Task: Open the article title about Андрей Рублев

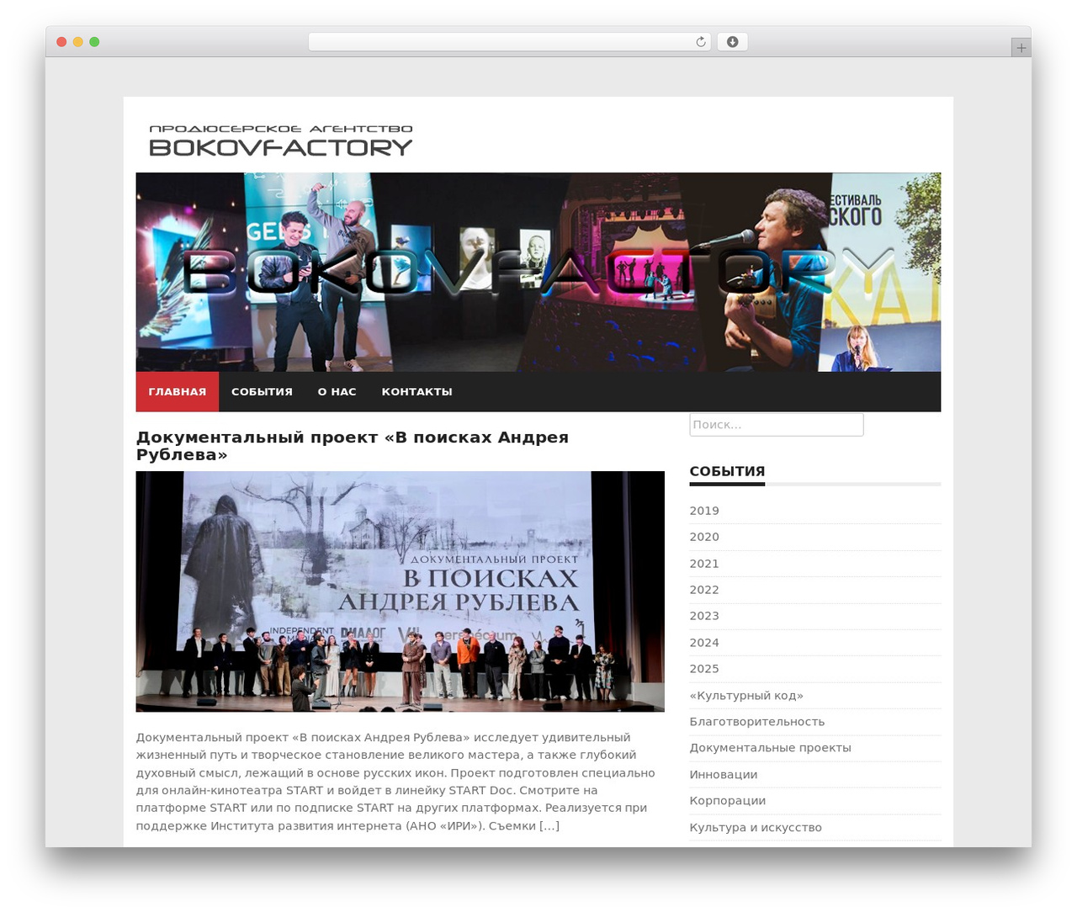Action: (x=353, y=446)
